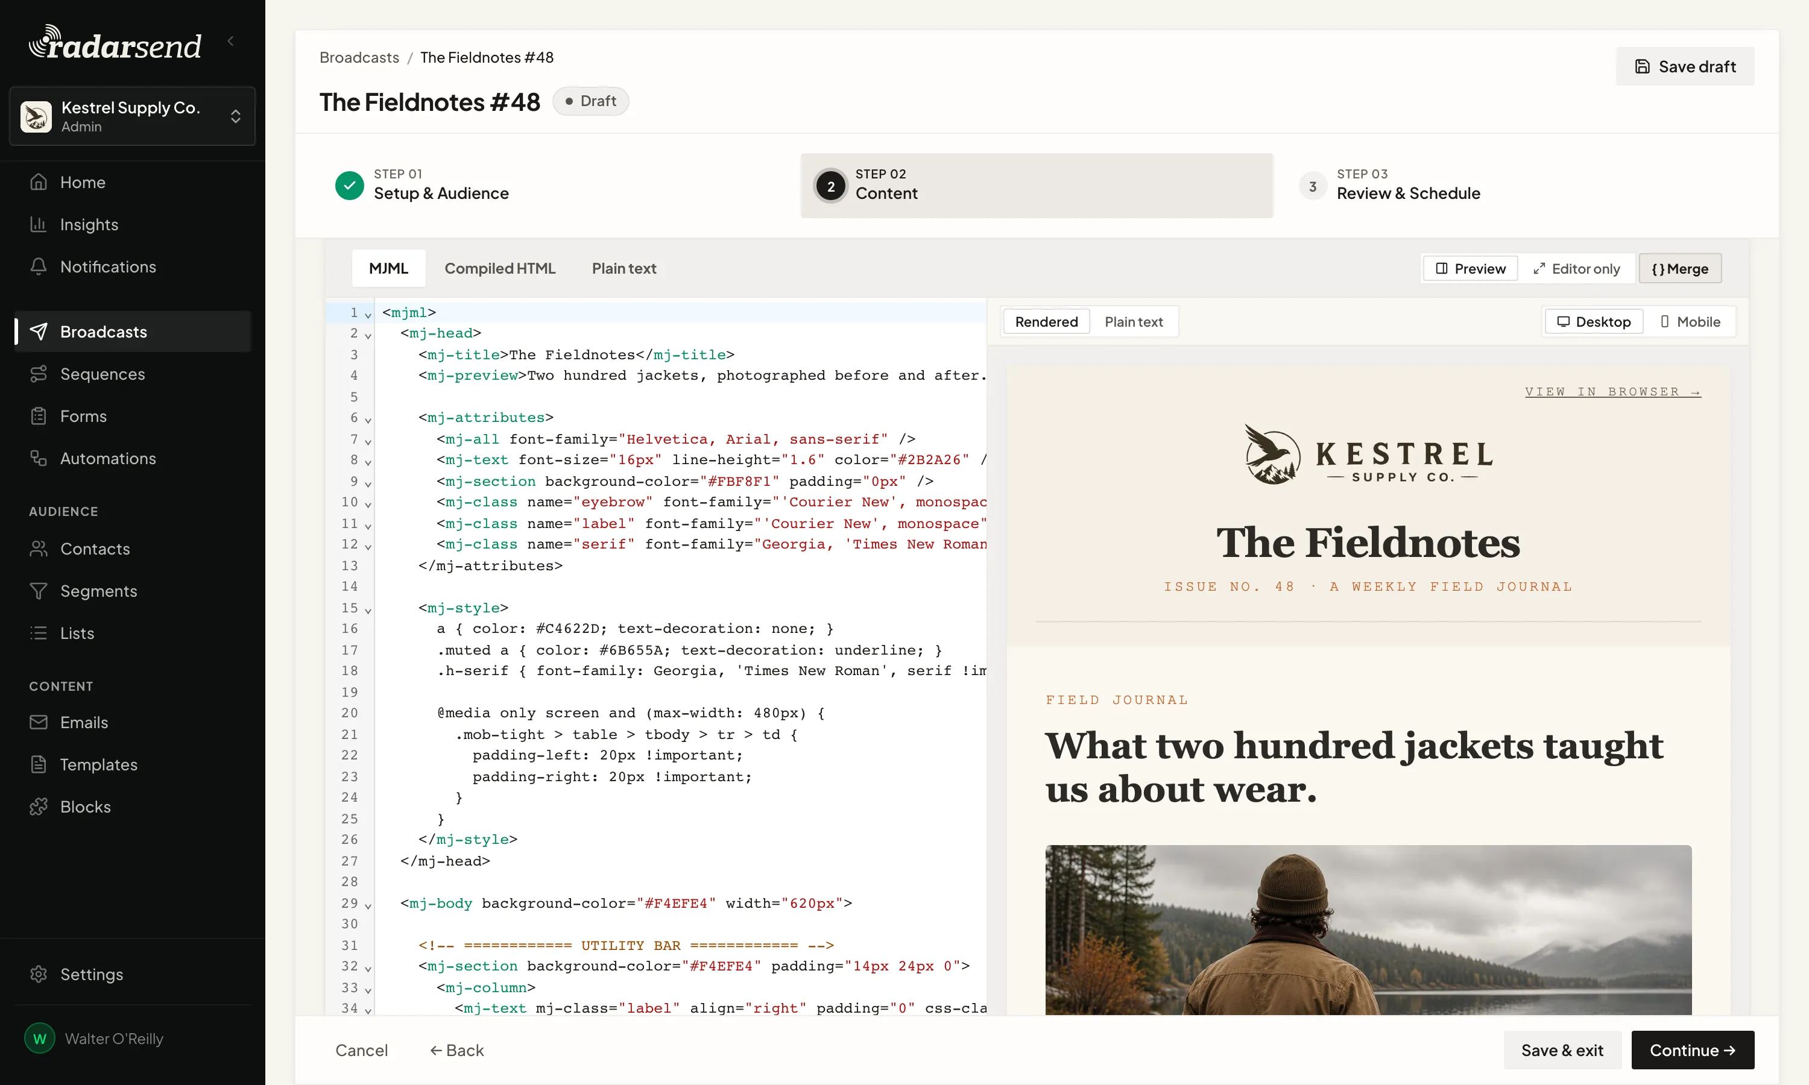1809x1085 pixels.
Task: Click the Walter O'Reilly user avatar
Action: click(39, 1039)
